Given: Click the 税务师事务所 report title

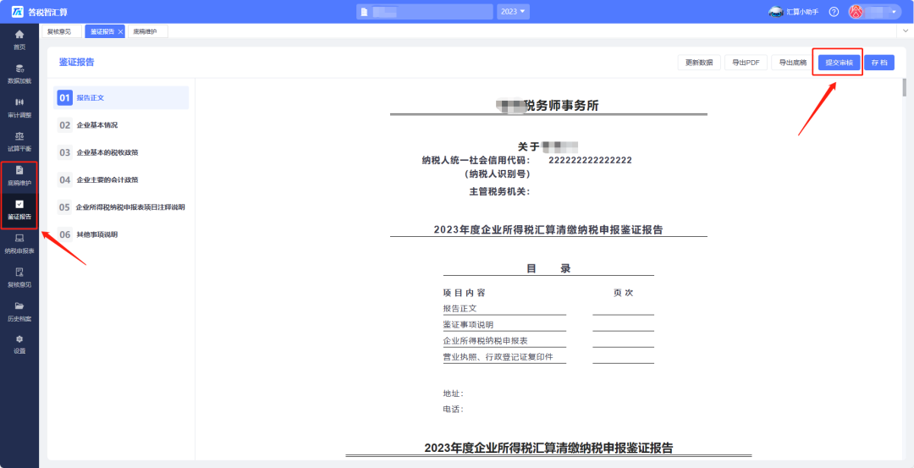Looking at the screenshot, I should (x=561, y=106).
